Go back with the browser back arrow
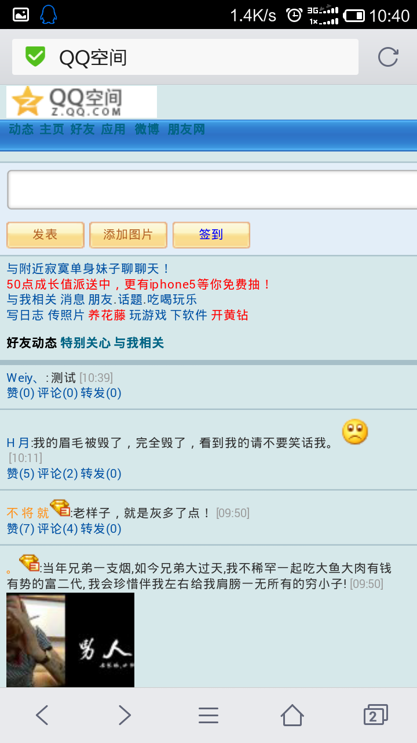The height and width of the screenshot is (743, 417). 42,715
